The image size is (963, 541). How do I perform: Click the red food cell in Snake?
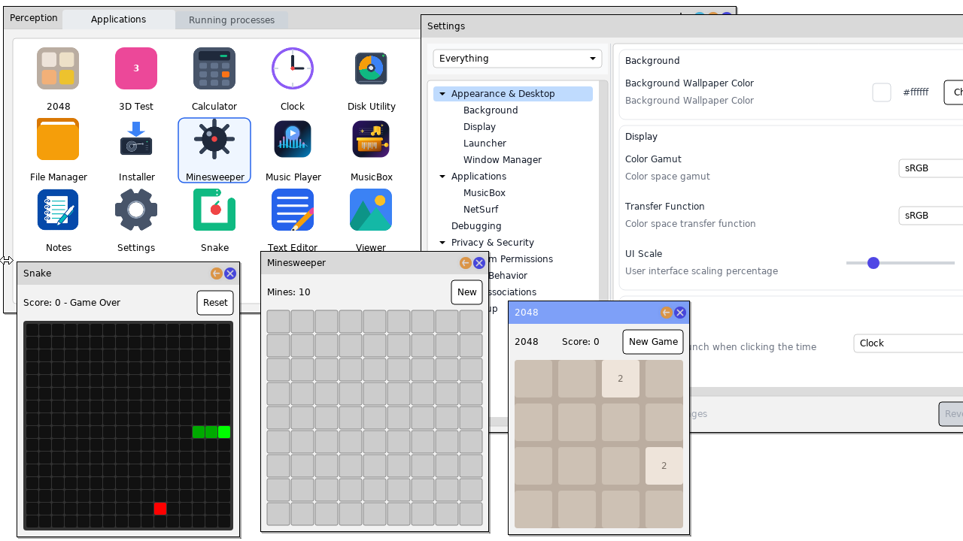160,509
